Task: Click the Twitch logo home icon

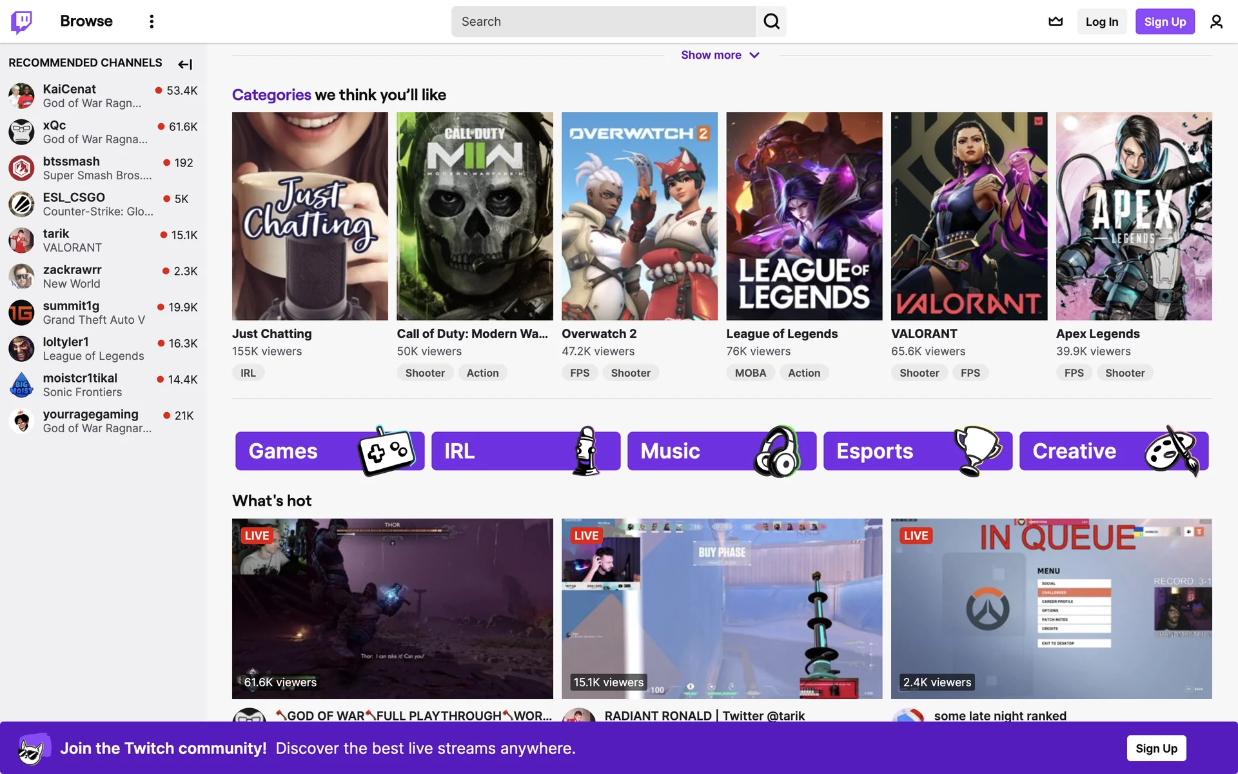Action: pyautogui.click(x=21, y=21)
